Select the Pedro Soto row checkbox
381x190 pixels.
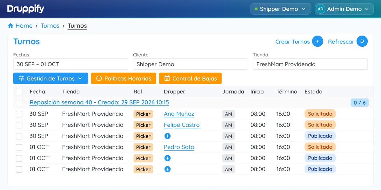19,147
